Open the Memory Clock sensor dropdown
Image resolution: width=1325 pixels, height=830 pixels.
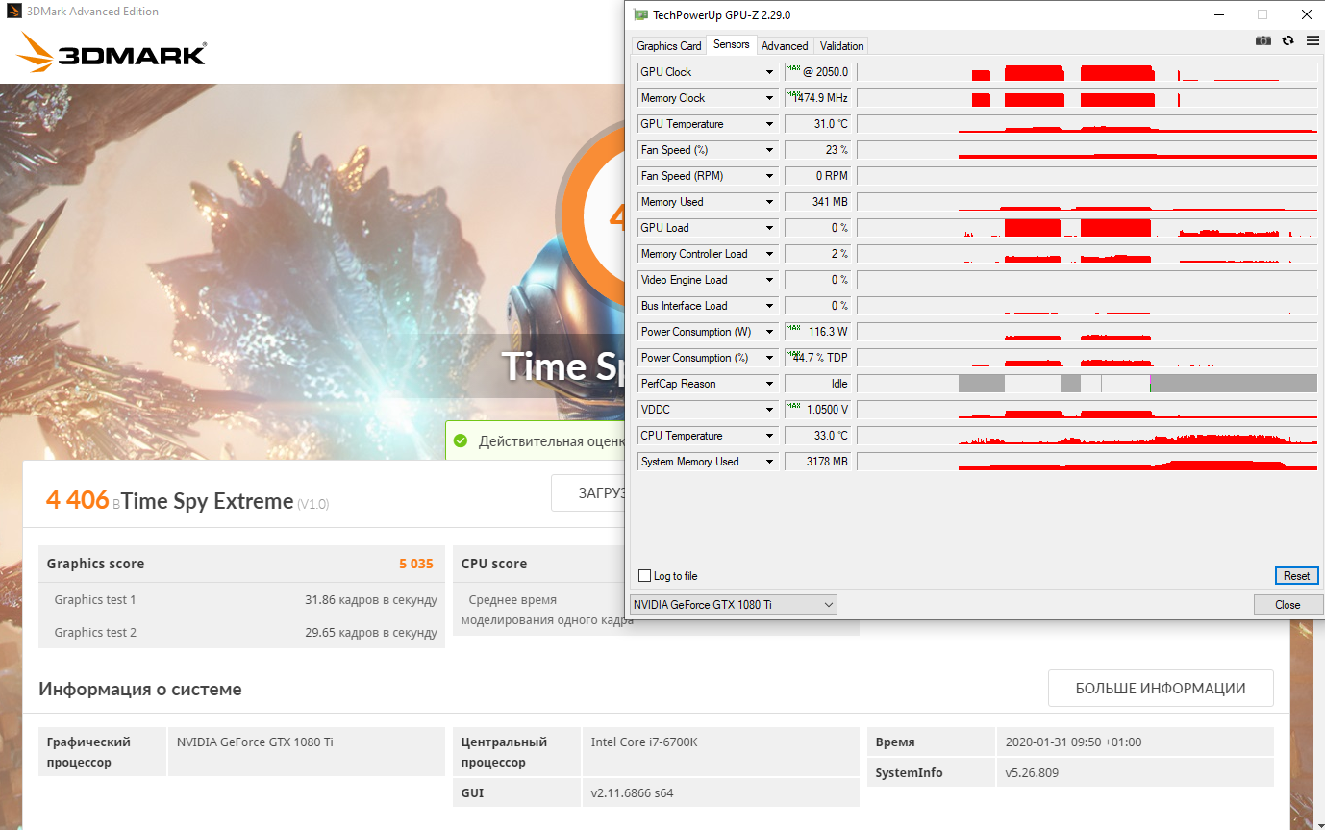click(769, 98)
